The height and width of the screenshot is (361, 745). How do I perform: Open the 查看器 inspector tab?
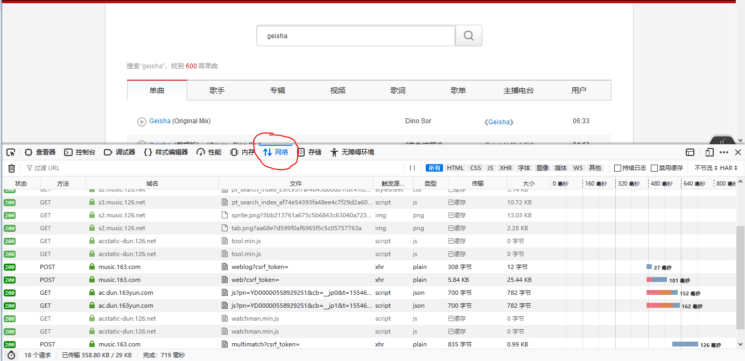pos(40,152)
